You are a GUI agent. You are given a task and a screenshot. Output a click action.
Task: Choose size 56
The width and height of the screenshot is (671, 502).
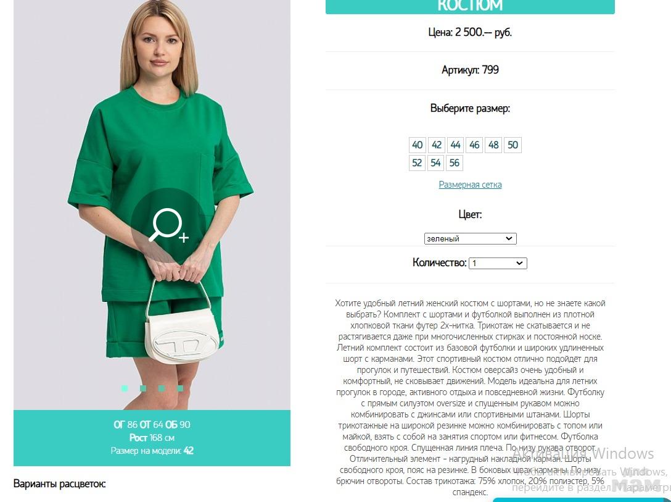click(455, 163)
